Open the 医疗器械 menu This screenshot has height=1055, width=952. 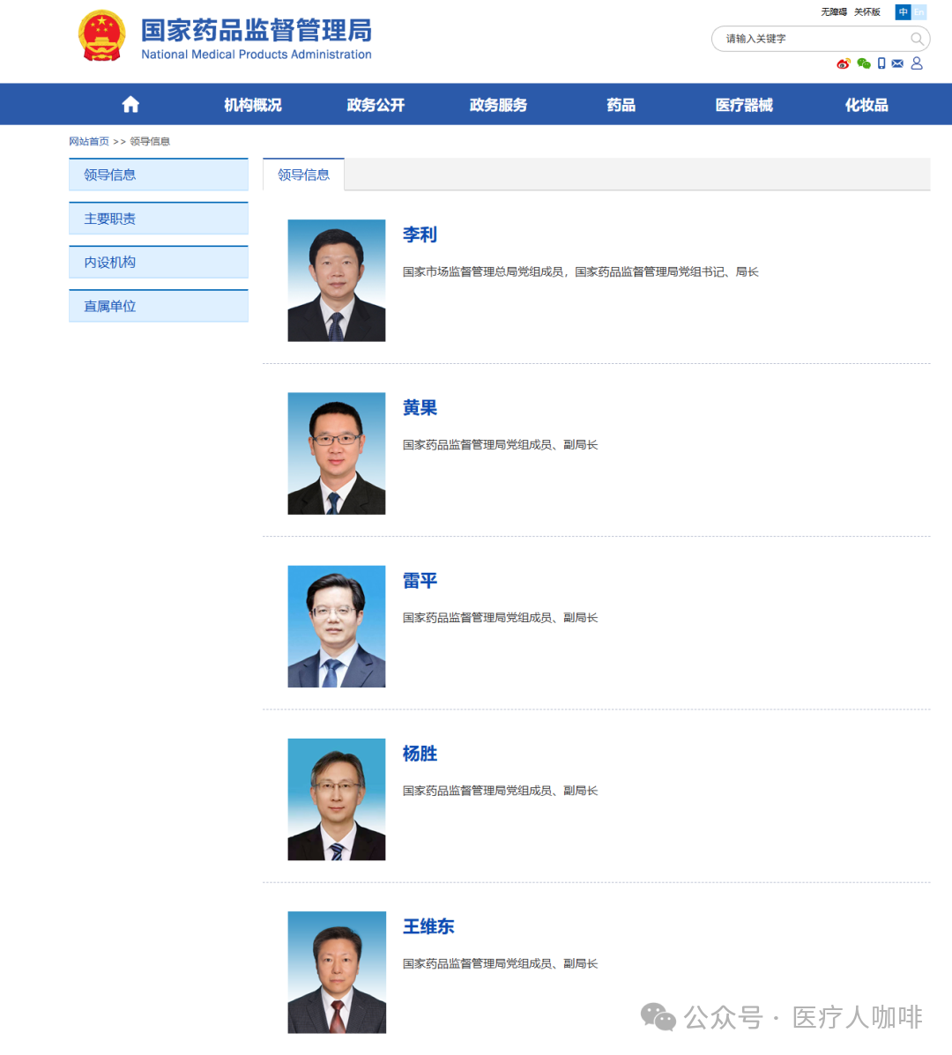pyautogui.click(x=744, y=104)
